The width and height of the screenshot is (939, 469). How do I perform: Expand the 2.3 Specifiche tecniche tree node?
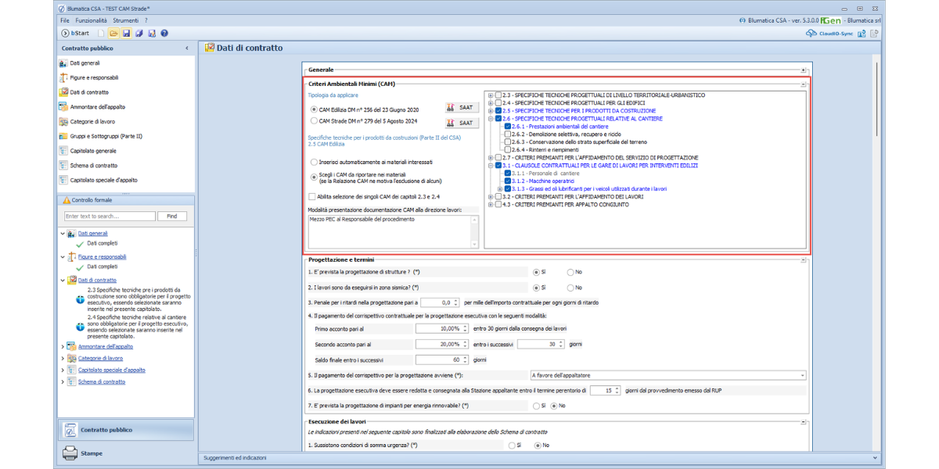[491, 95]
